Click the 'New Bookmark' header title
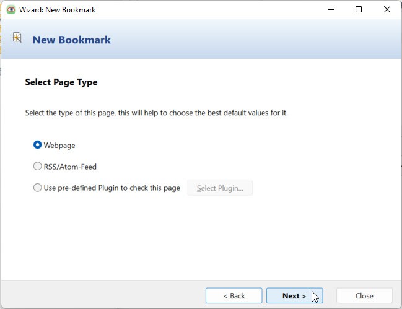 click(x=71, y=40)
